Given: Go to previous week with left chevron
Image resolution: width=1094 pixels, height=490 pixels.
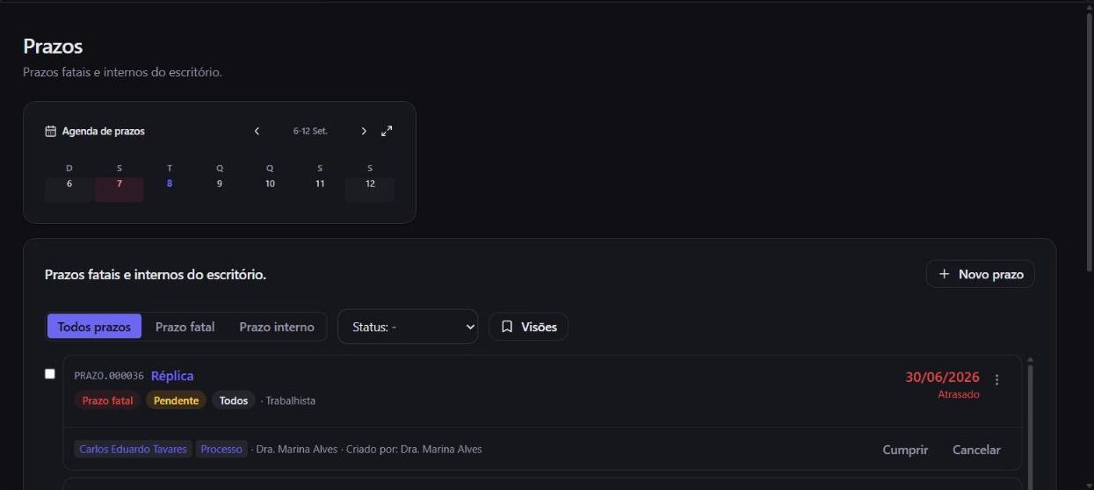Looking at the screenshot, I should point(257,131).
